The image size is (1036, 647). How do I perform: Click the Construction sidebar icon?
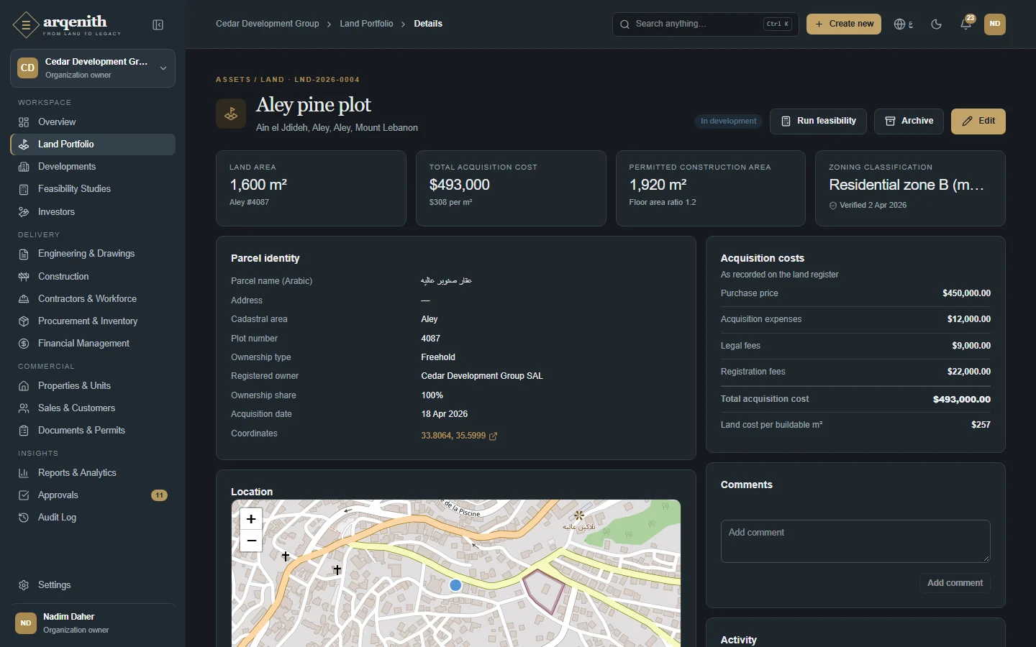(x=24, y=277)
